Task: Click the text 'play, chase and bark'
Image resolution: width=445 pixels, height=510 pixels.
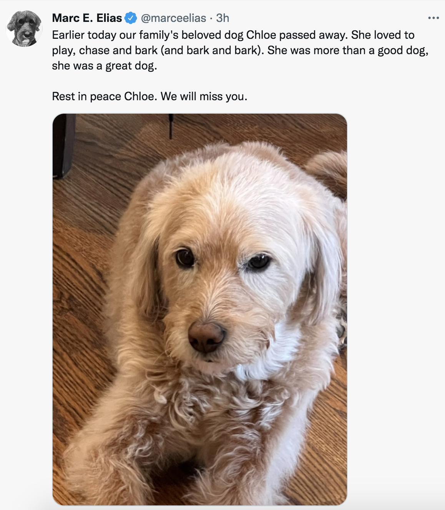Action: coord(105,50)
